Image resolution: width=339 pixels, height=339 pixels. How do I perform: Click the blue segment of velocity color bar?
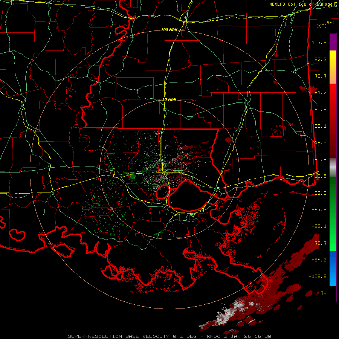click(333, 269)
